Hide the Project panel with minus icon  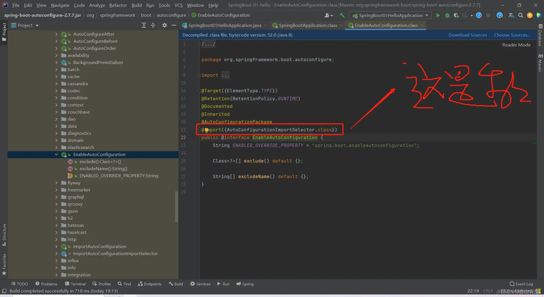[174, 25]
